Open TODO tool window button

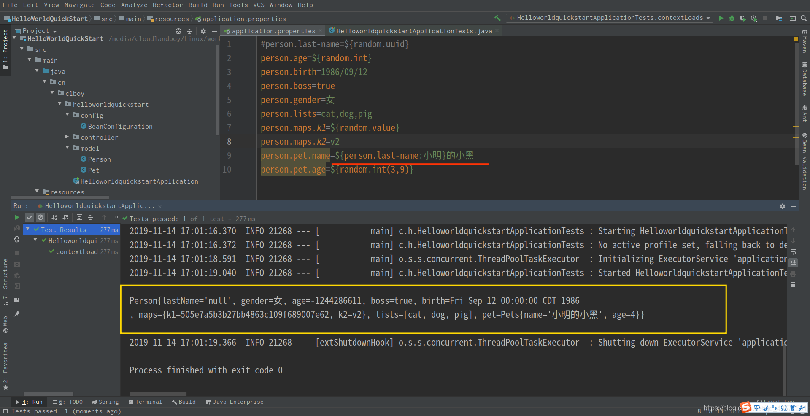pos(67,402)
